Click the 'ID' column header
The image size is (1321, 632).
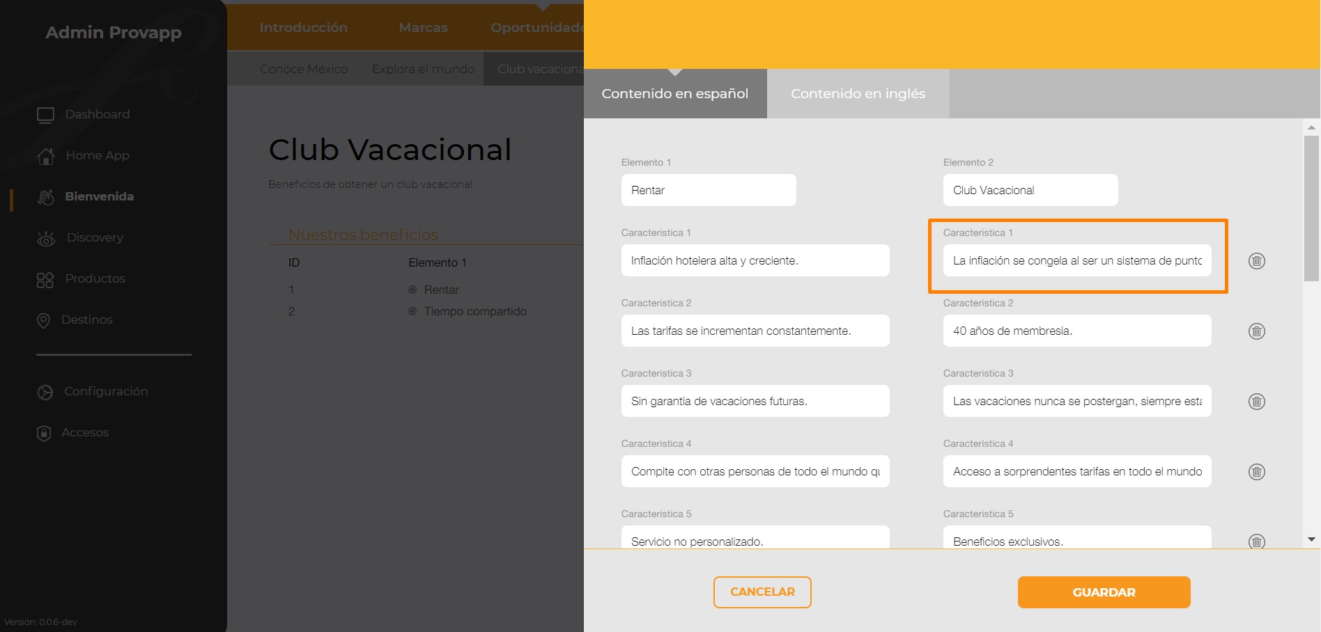[294, 262]
